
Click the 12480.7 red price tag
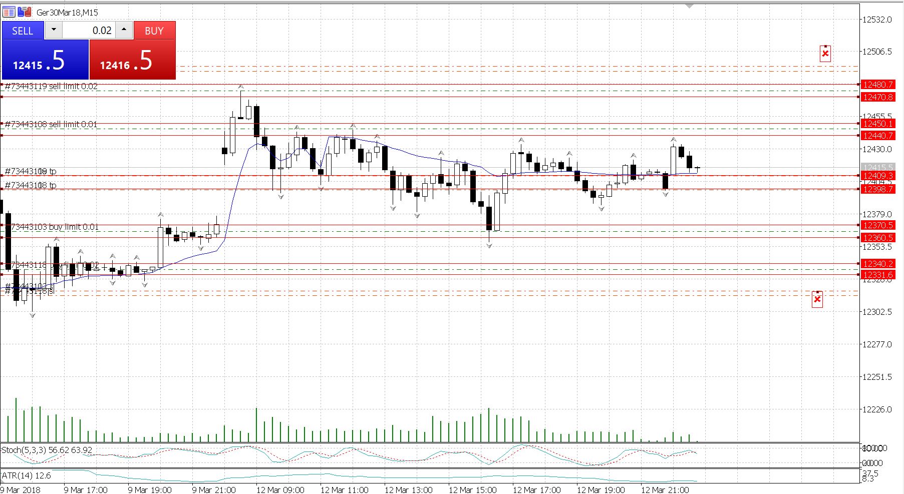[x=877, y=85]
